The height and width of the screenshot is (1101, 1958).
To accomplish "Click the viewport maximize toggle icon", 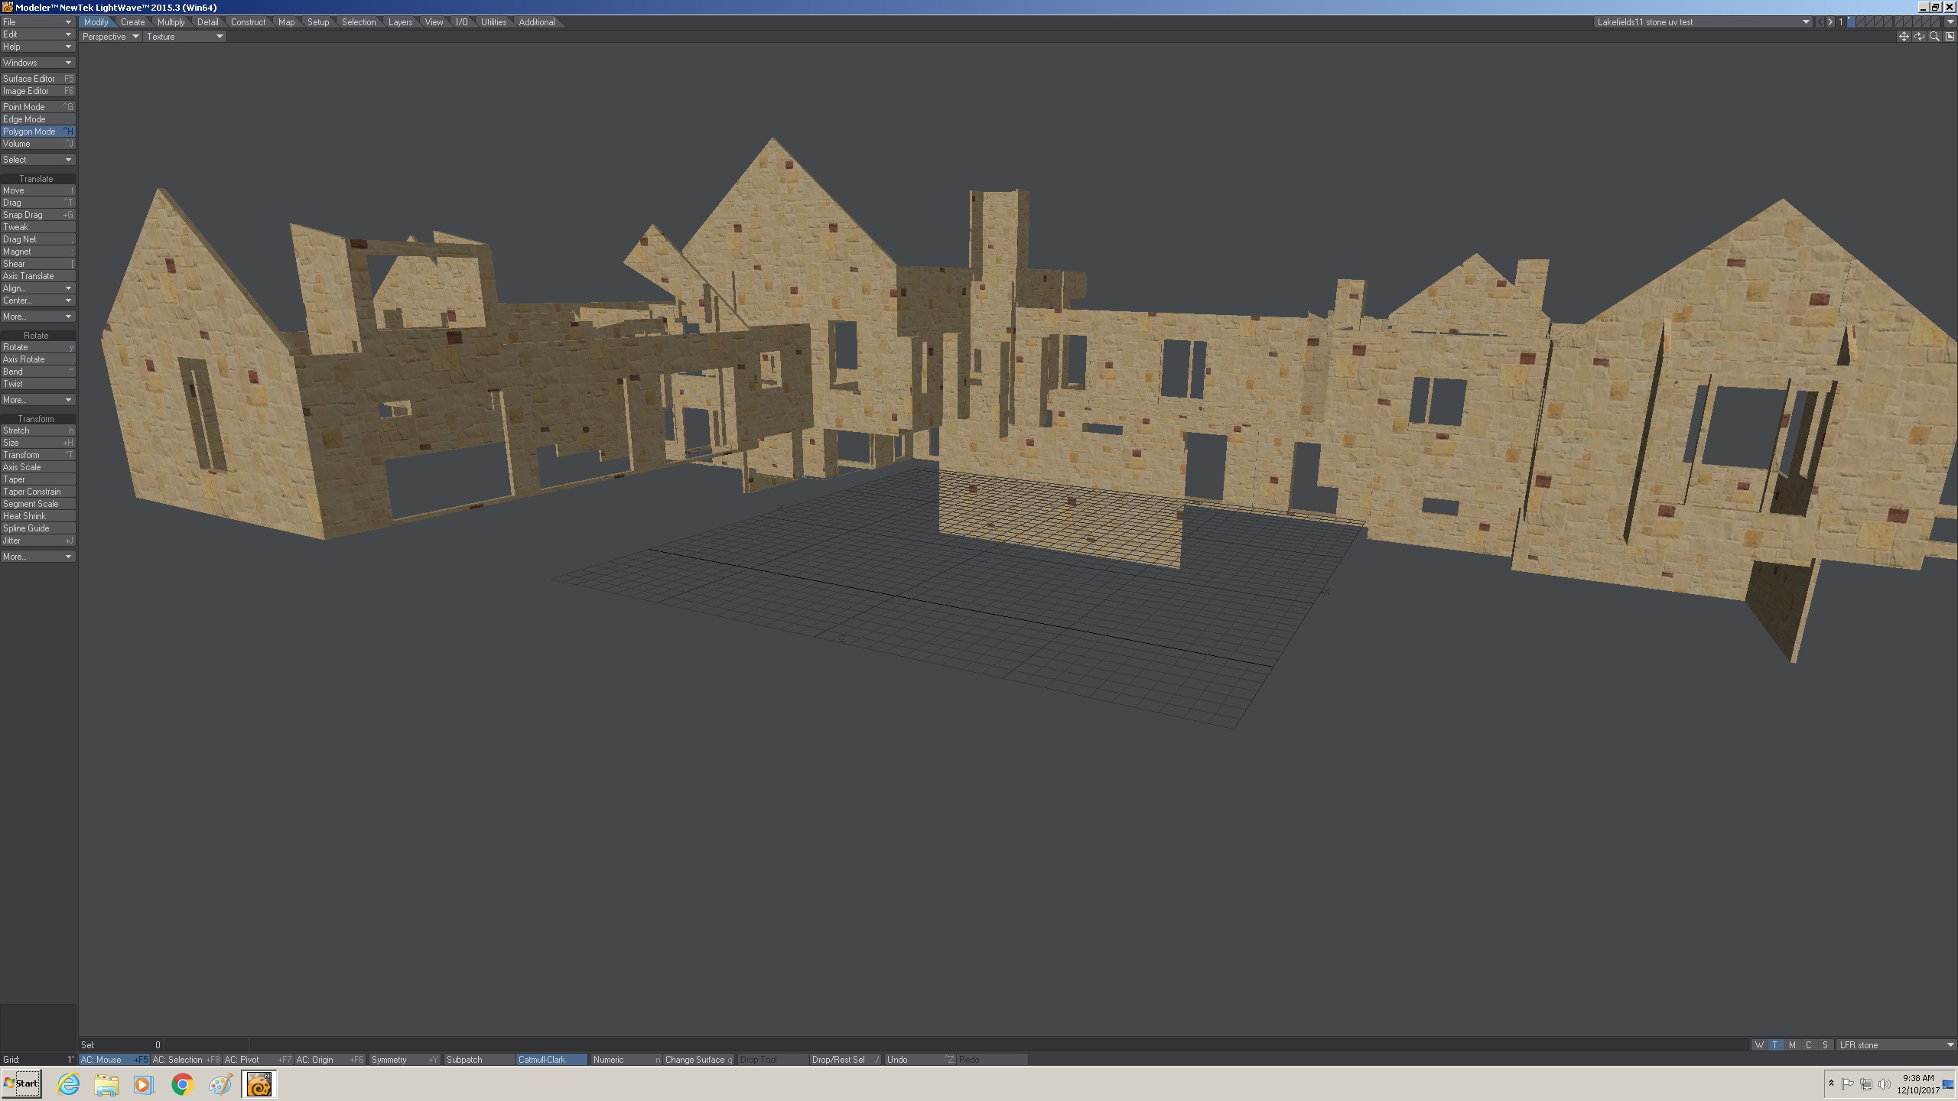I will pos(1950,37).
